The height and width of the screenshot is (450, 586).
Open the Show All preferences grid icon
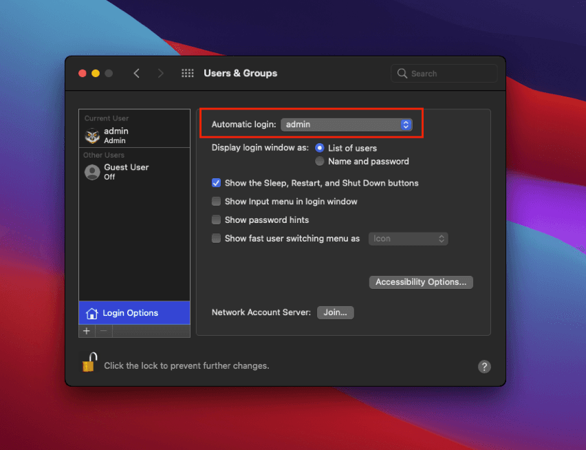[187, 73]
